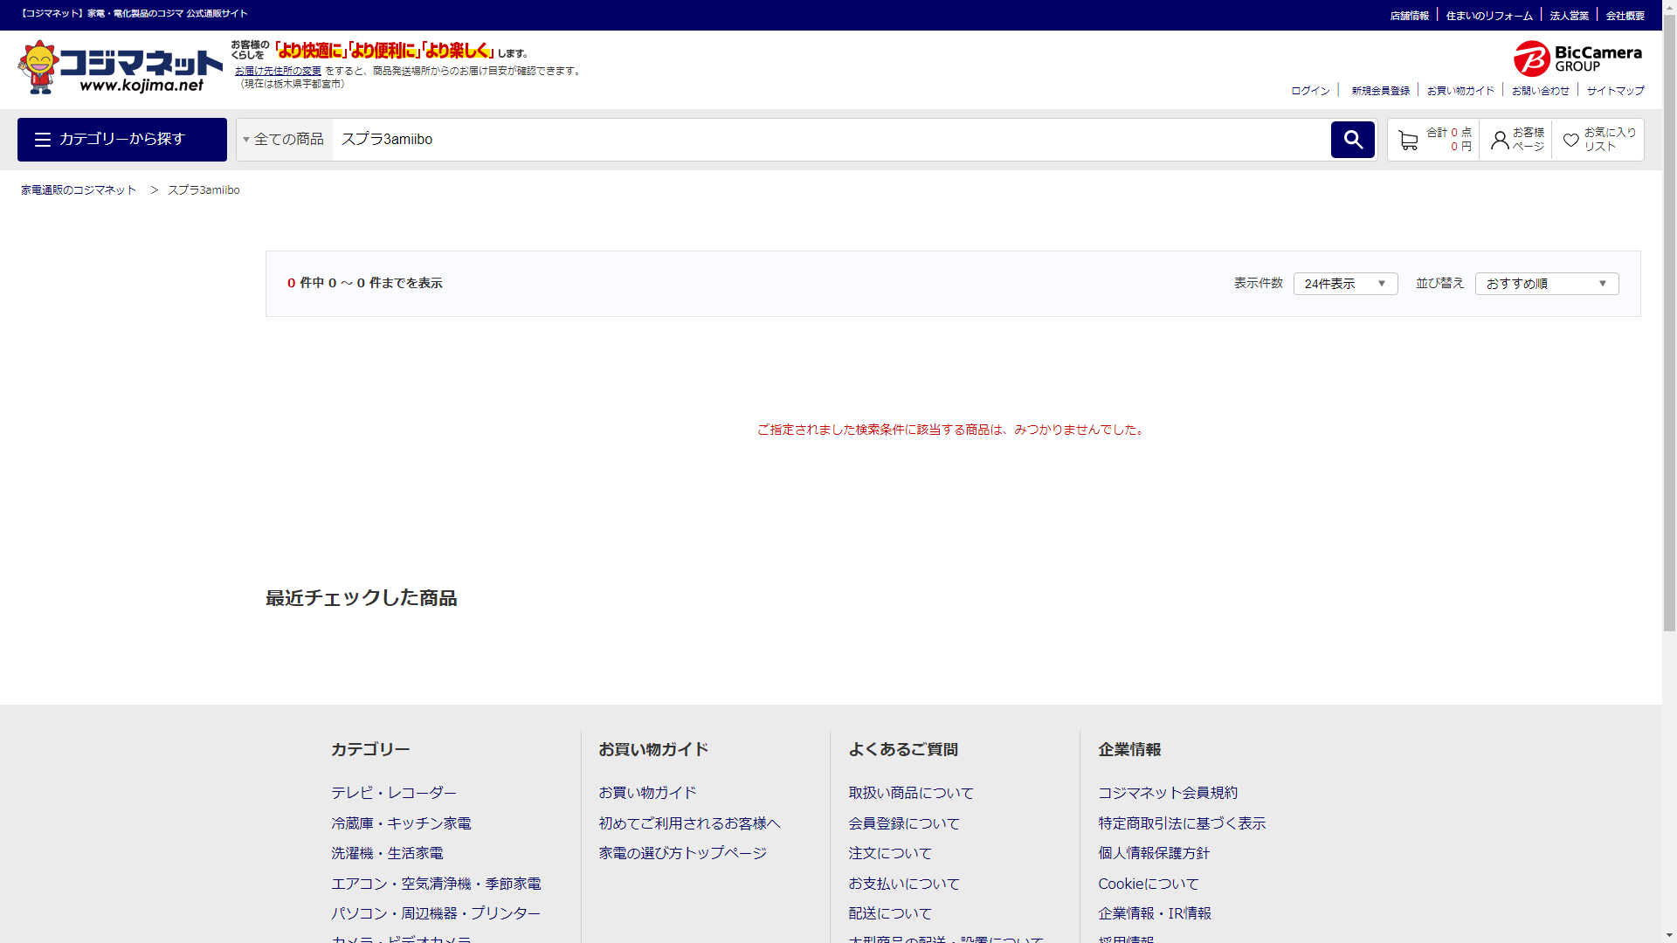Open the 24件表示 display count dropdown
Viewport: 1677px width, 943px height.
point(1345,284)
